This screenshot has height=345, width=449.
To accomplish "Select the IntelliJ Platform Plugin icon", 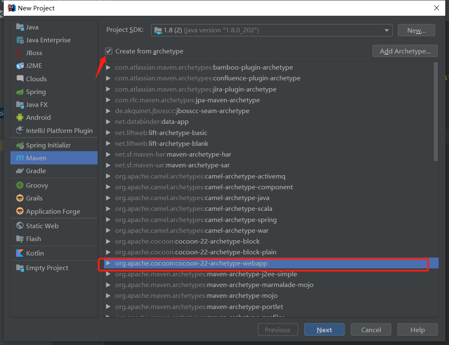I will 20,130.
